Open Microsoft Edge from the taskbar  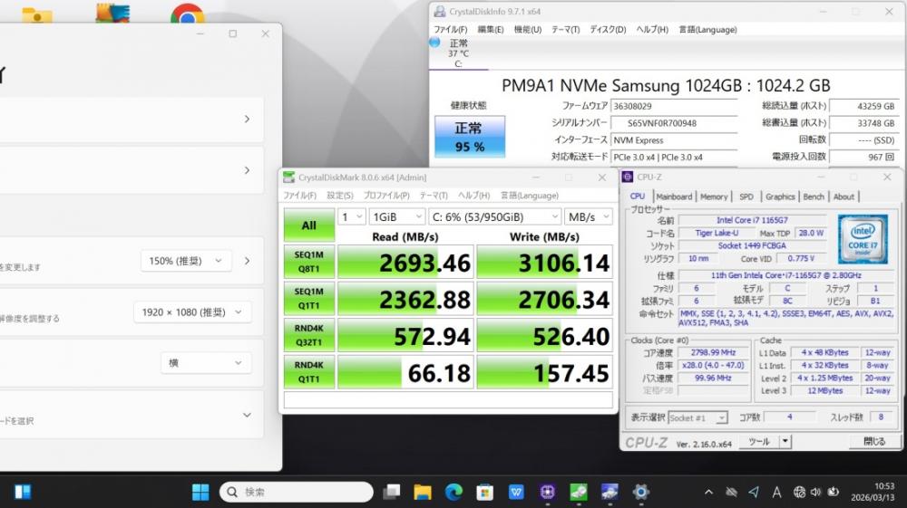tap(454, 492)
